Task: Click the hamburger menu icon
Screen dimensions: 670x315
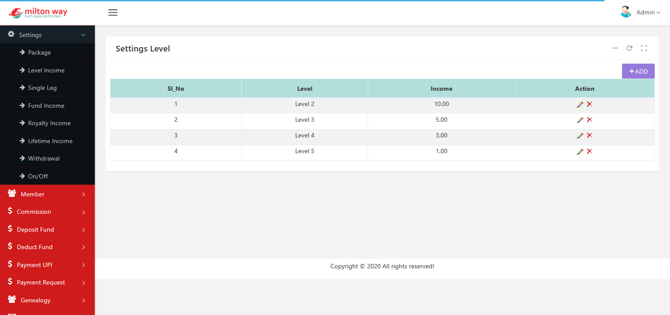Action: pos(113,12)
